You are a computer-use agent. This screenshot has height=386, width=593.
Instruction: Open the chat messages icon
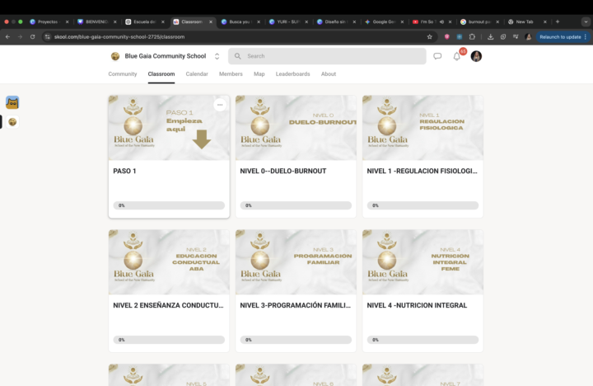[x=437, y=56]
